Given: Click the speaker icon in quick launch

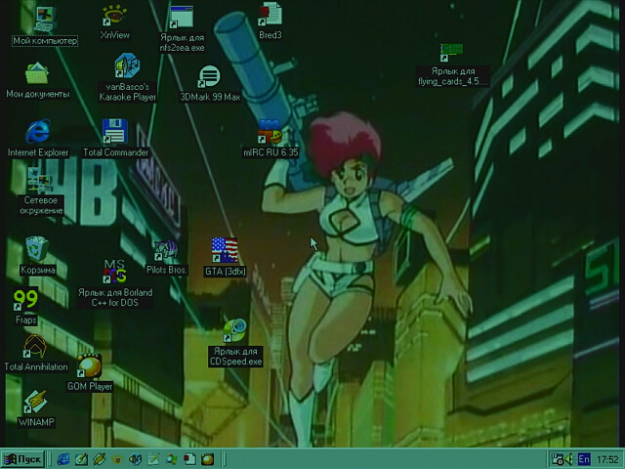Looking at the screenshot, I should pyautogui.click(x=135, y=459).
